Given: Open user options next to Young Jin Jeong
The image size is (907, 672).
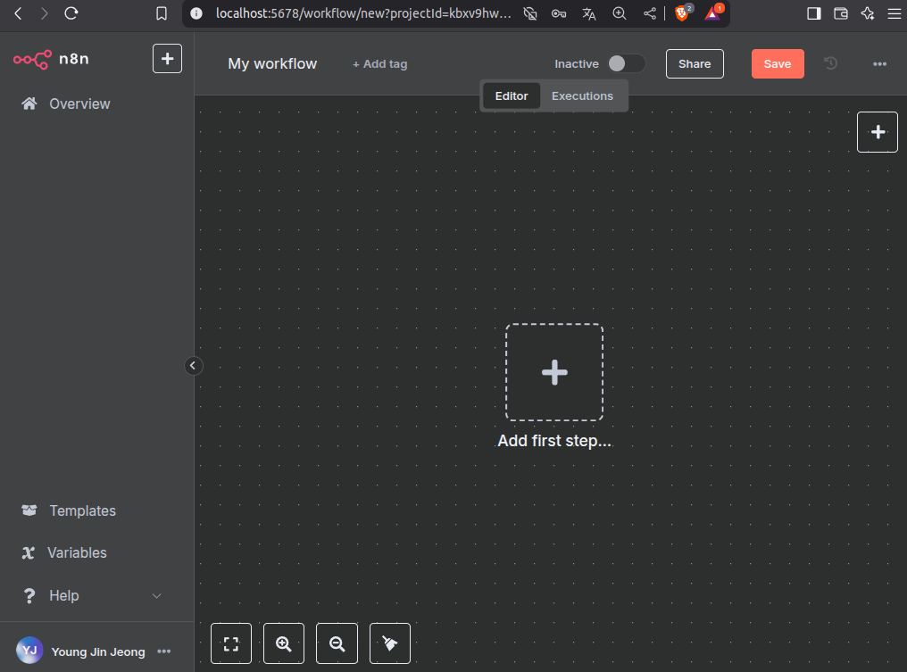Looking at the screenshot, I should tap(163, 651).
